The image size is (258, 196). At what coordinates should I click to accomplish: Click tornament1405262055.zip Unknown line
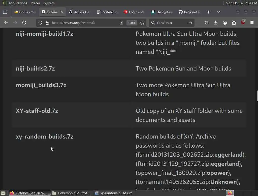pyautogui.click(x=188, y=182)
